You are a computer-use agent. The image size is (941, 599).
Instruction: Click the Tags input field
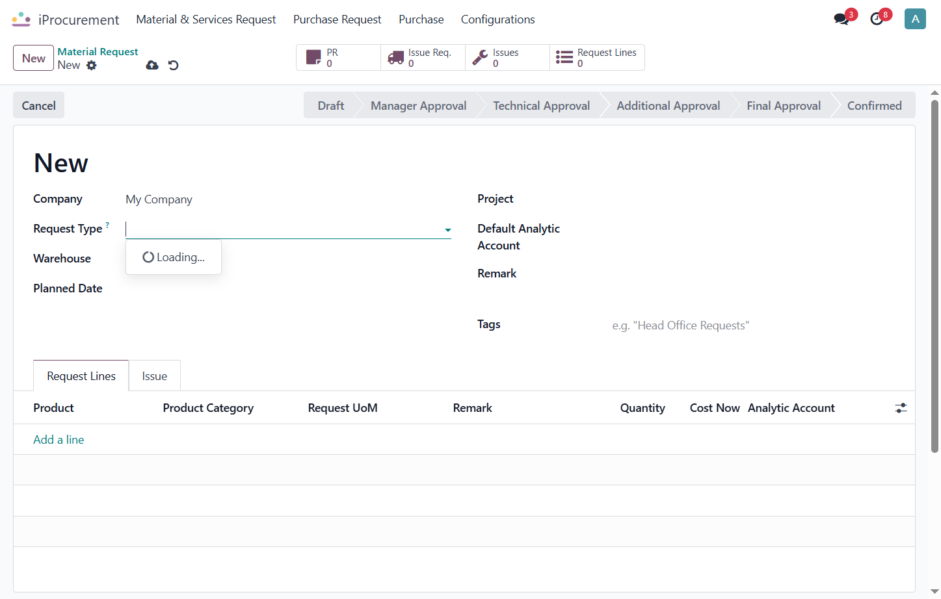[x=754, y=325]
